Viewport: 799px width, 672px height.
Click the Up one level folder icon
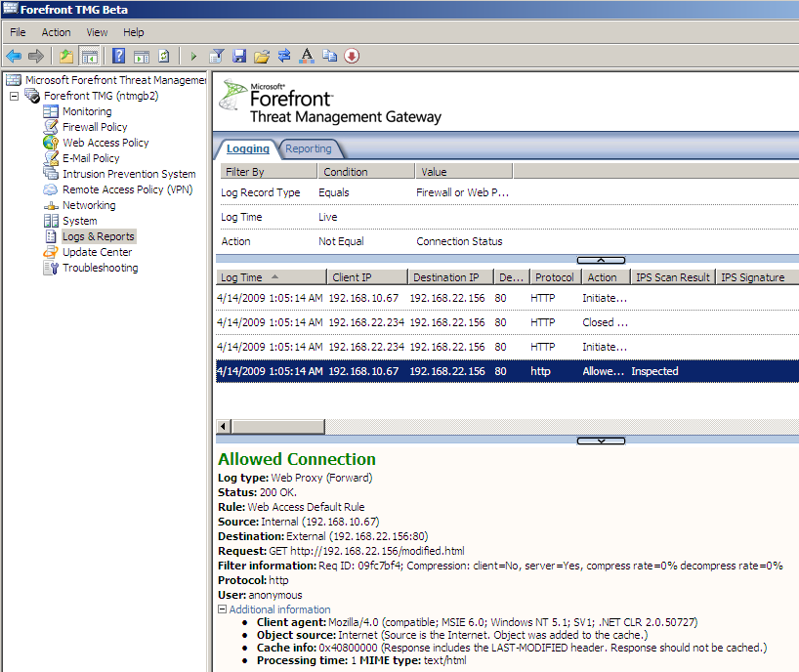[x=66, y=56]
